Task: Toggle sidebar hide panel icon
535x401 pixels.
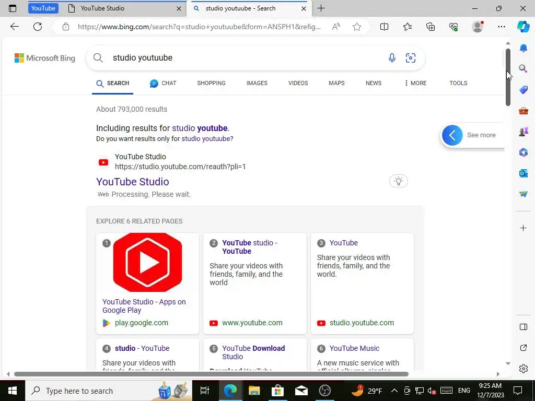Action: (x=524, y=327)
